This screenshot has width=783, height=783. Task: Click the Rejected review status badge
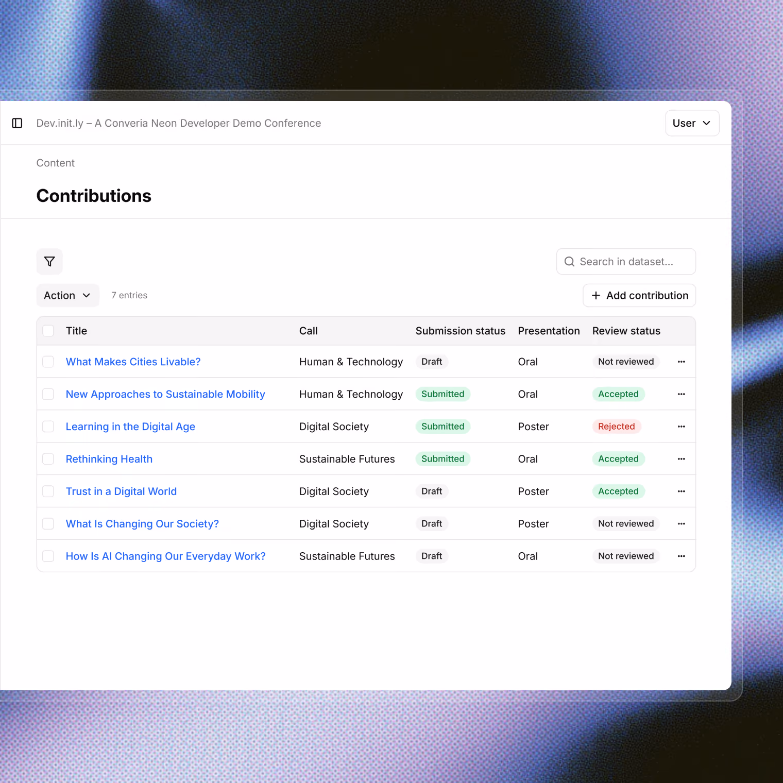click(617, 427)
